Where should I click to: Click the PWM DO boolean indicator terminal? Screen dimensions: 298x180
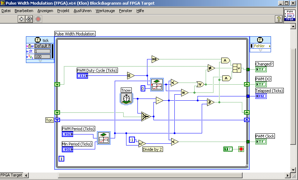pos(261,84)
